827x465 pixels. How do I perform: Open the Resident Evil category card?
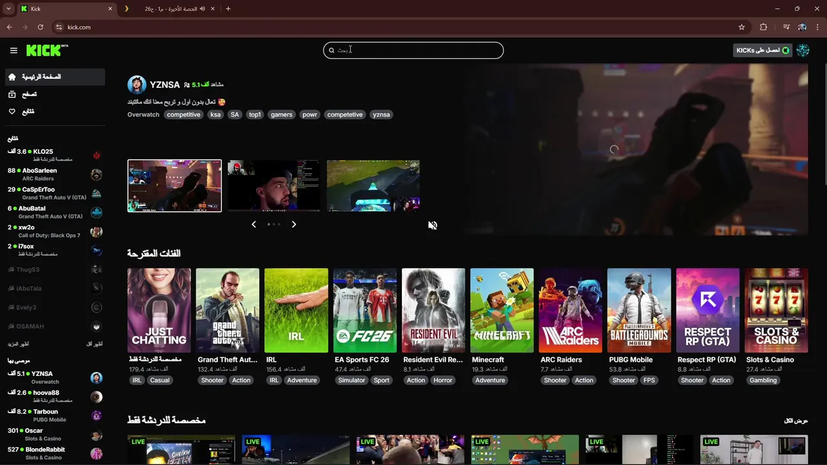pyautogui.click(x=434, y=311)
